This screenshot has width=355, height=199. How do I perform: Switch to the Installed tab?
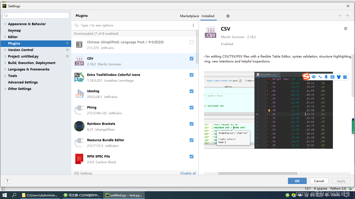[x=208, y=16]
